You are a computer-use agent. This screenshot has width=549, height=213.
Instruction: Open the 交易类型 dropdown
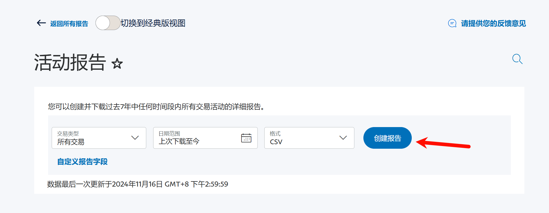pyautogui.click(x=99, y=138)
